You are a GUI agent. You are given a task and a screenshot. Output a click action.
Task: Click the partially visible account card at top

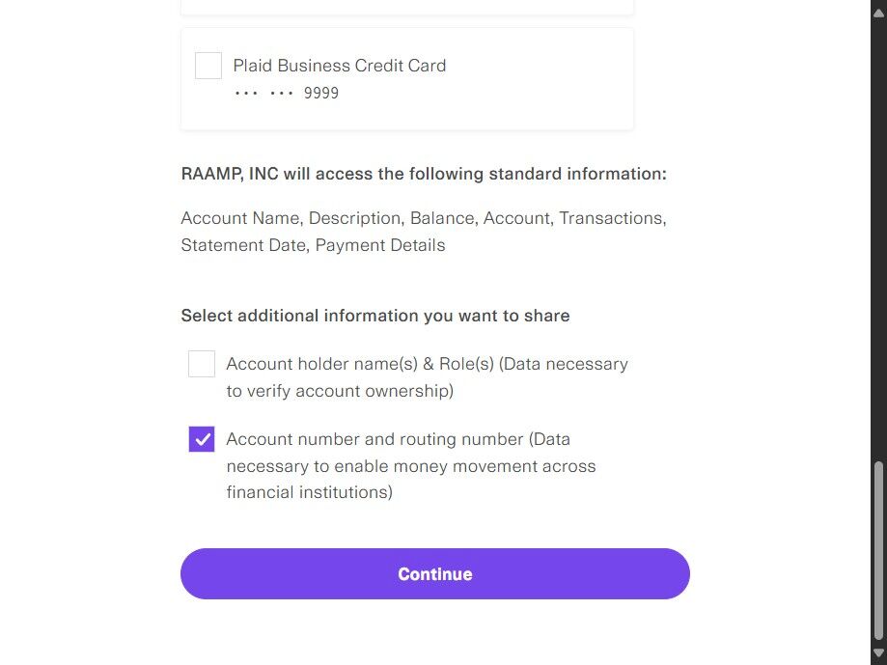coord(406,7)
